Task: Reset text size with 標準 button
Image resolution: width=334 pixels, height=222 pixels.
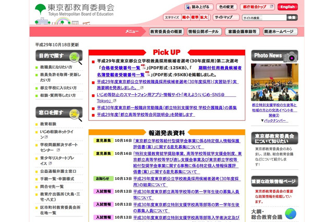Action: (x=195, y=17)
